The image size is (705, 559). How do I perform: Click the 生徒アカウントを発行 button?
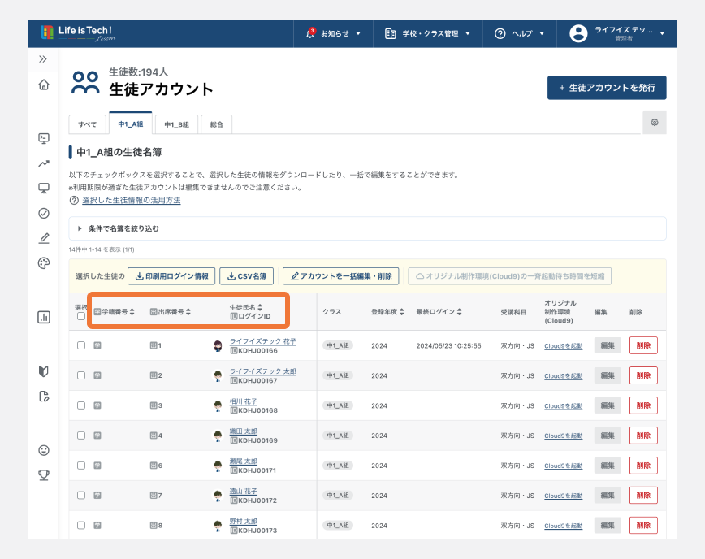pos(607,88)
